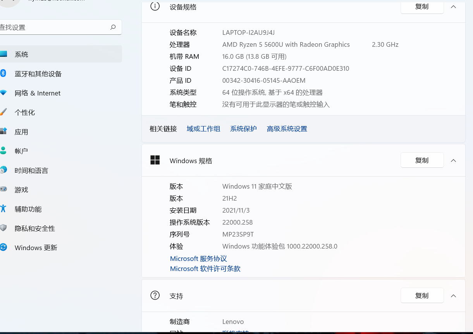Image resolution: width=473 pixels, height=334 pixels.
Task: Click the search magnifier icon in settings
Action: pyautogui.click(x=113, y=27)
